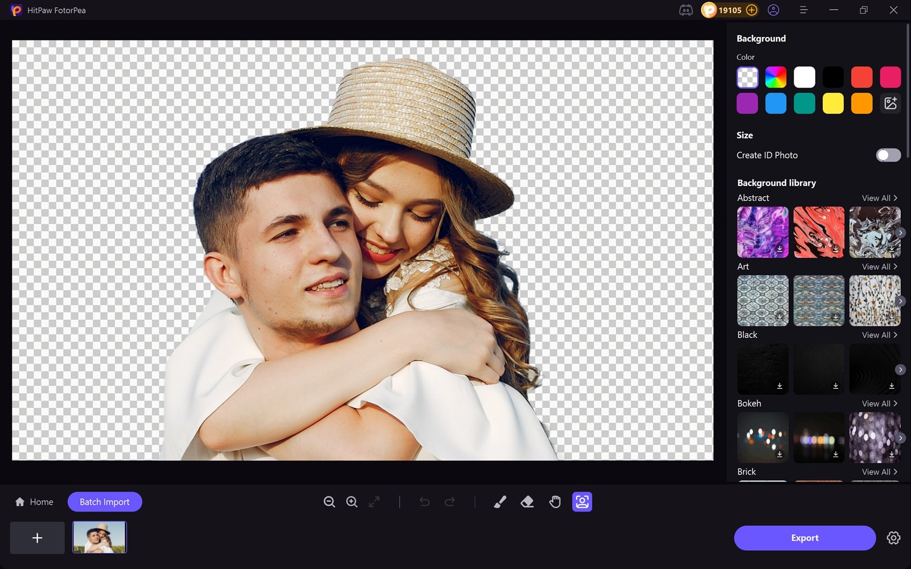This screenshot has width=911, height=569.
Task: Undo the last edit
Action: point(425,502)
